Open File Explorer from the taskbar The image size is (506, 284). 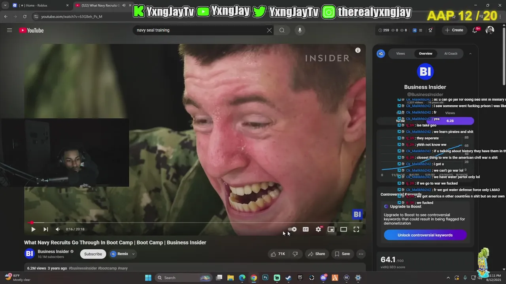coord(230,278)
